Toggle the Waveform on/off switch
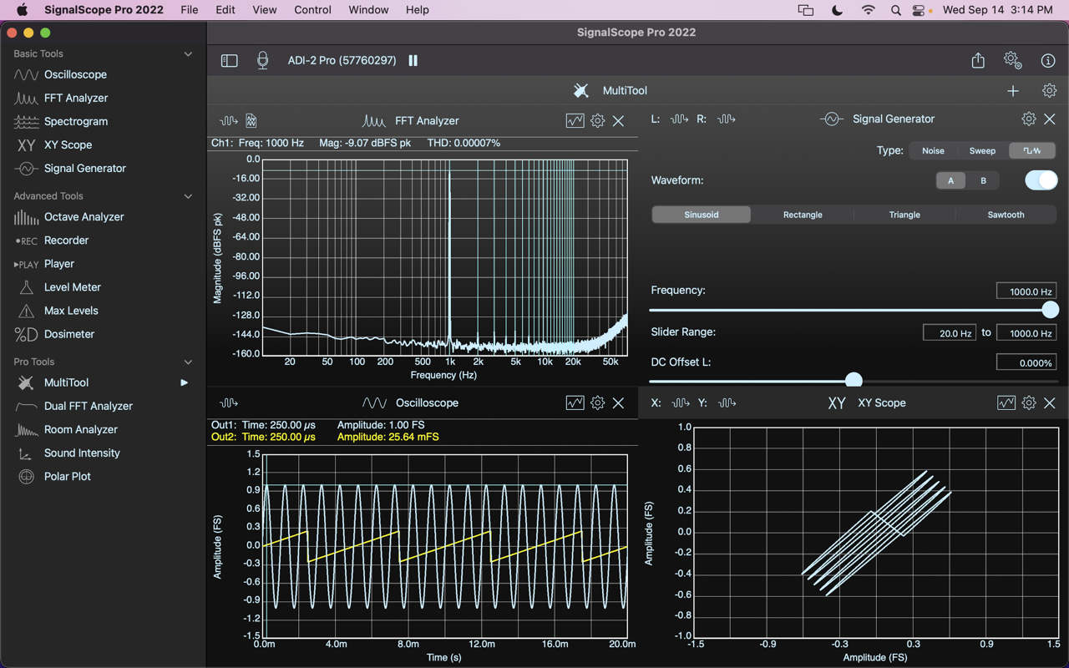This screenshot has width=1069, height=668. pos(1041,180)
